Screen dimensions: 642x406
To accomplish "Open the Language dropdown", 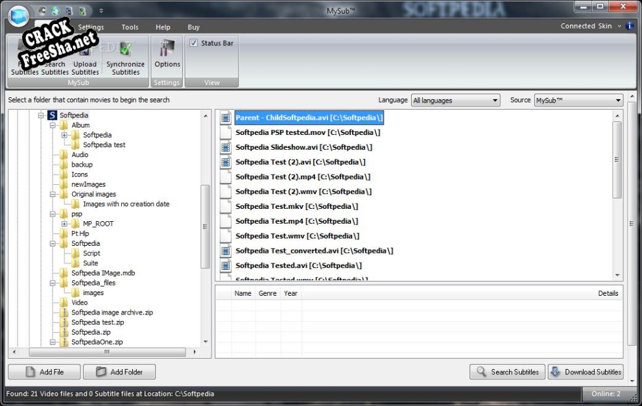I will (456, 101).
